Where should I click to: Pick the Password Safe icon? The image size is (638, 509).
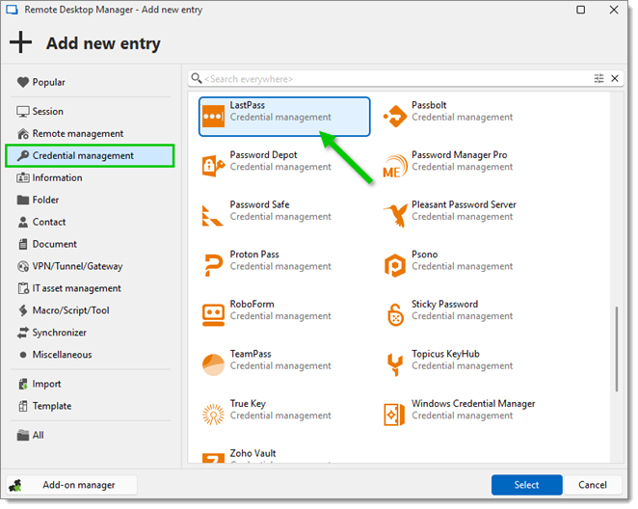click(x=212, y=216)
